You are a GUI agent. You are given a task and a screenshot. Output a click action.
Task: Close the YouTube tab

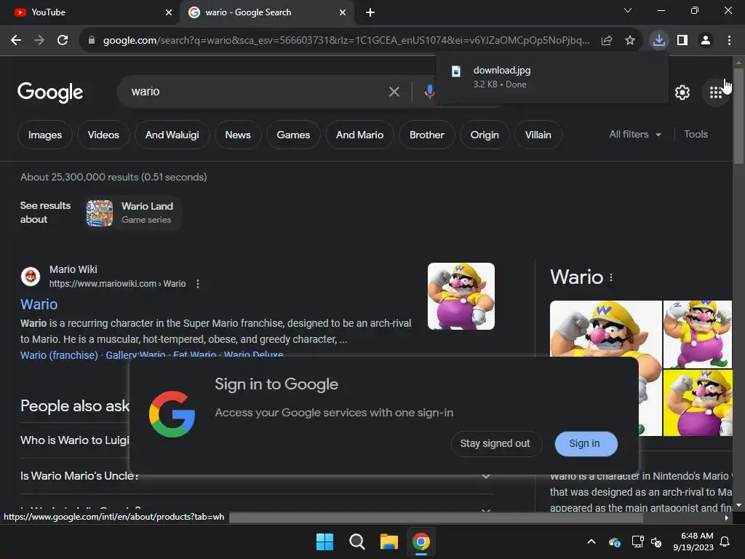pyautogui.click(x=168, y=12)
